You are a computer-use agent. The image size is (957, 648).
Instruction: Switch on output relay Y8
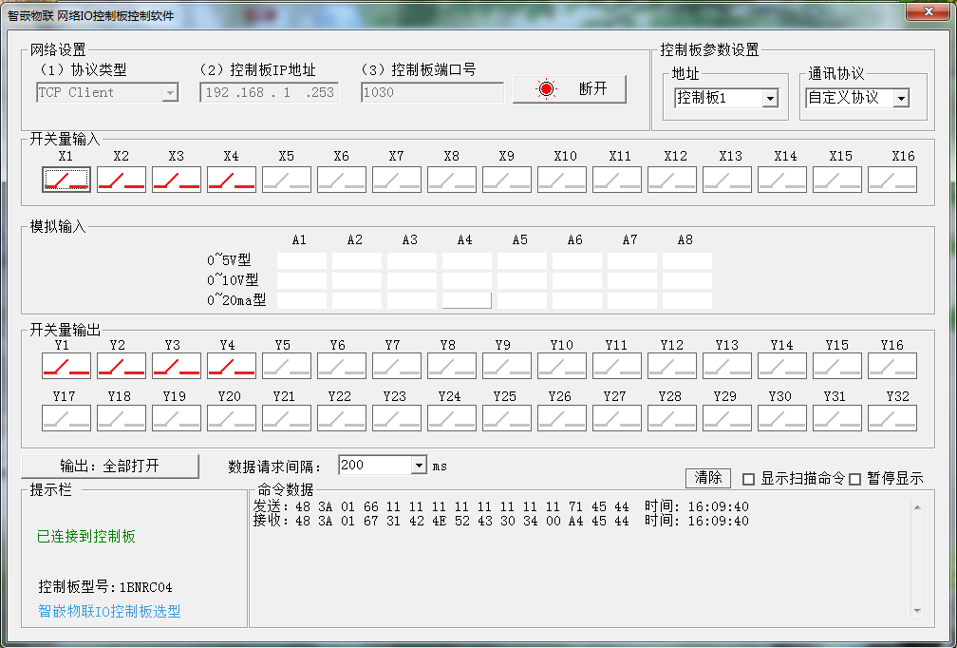(452, 366)
